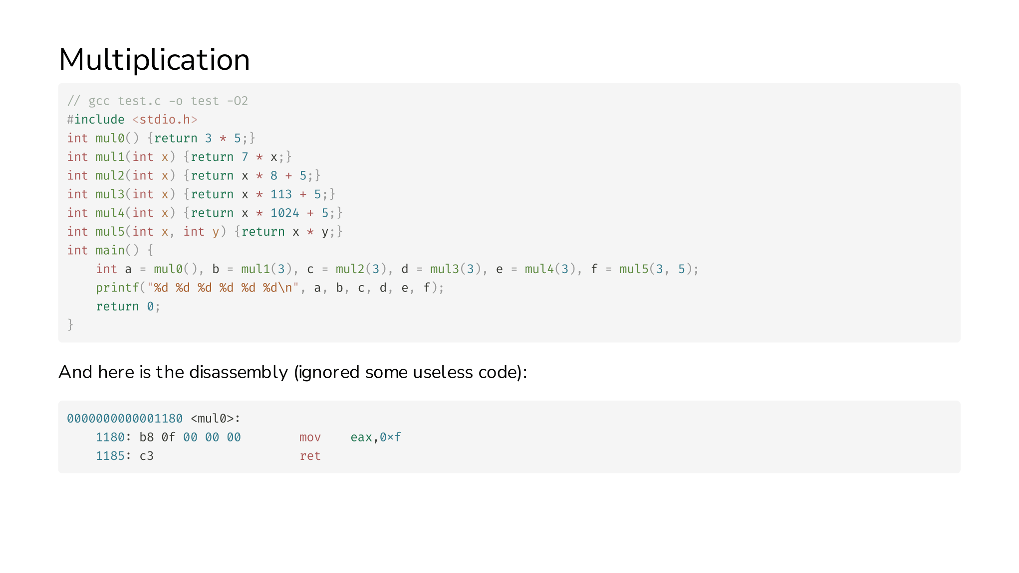Click the 'And here is the disassembly' paragraph
This screenshot has width=1019, height=573.
click(292, 372)
